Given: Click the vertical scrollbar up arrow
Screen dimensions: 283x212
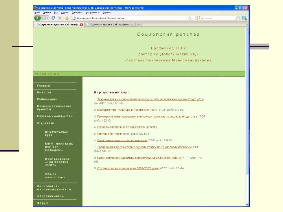Looking at the screenshot, I should tap(247, 29).
